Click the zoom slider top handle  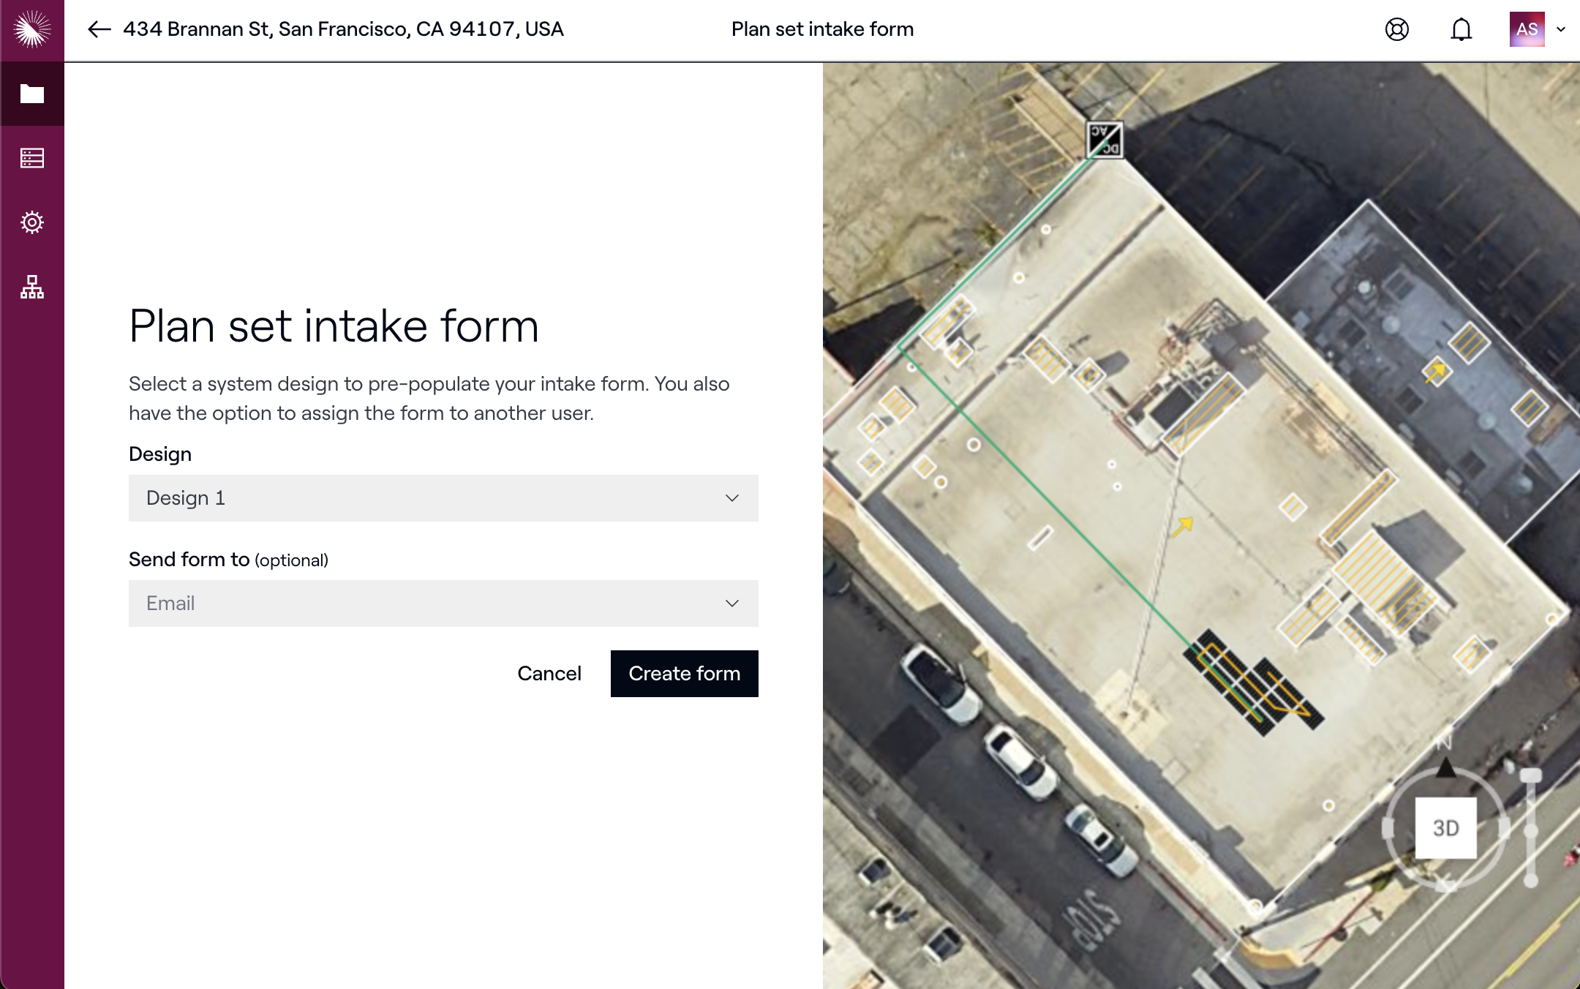point(1530,776)
